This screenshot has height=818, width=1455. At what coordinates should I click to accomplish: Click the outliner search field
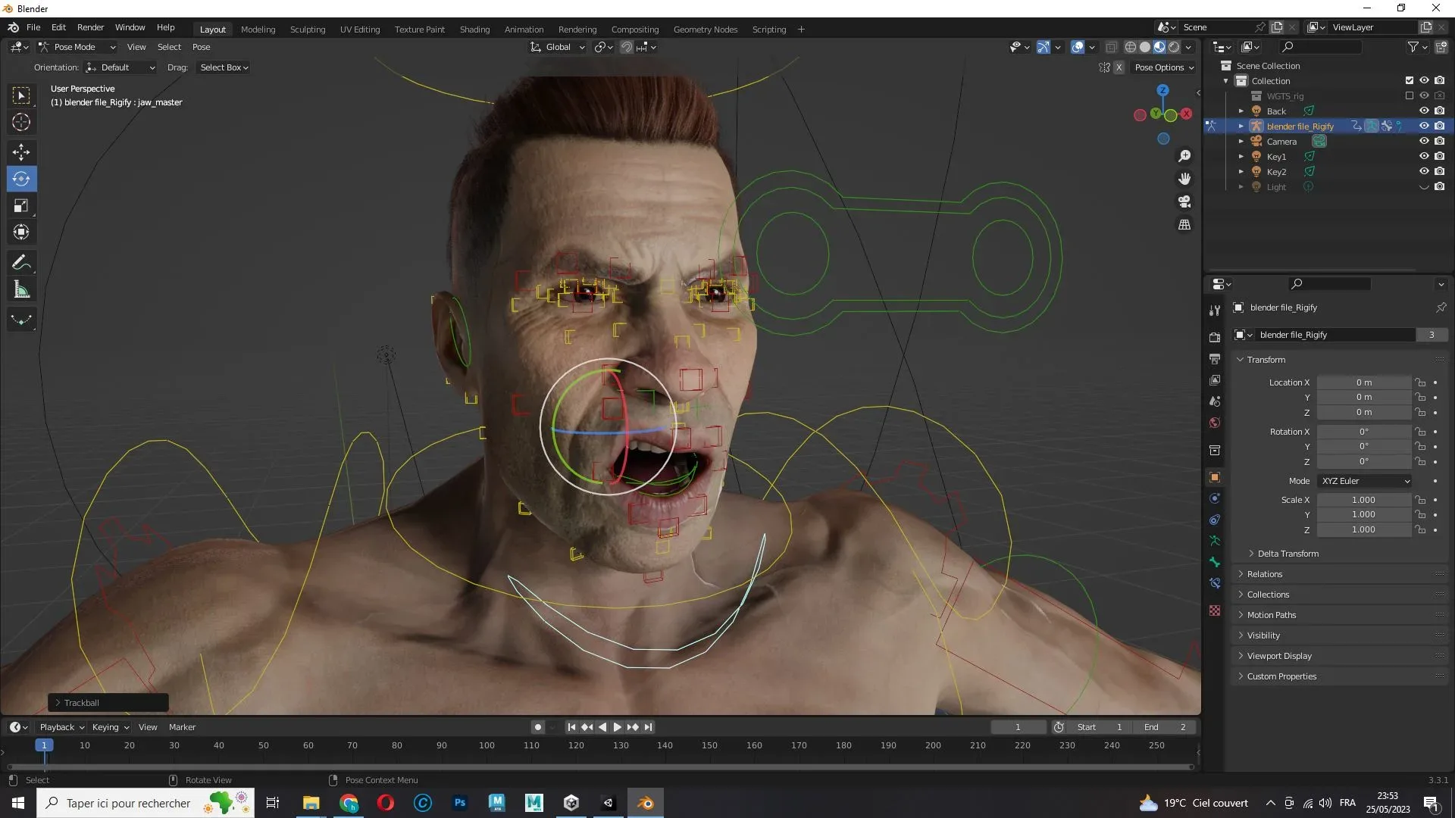[x=1322, y=46]
